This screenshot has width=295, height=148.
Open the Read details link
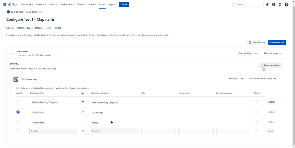(x=45, y=55)
